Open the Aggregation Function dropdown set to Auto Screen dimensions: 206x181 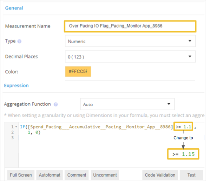(127, 104)
